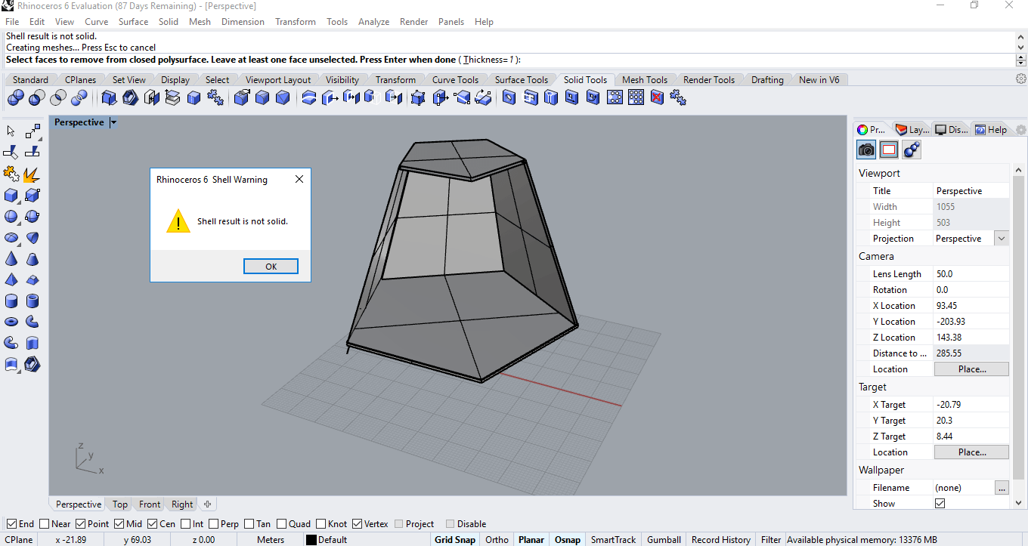
Task: Click the camera Location Place button
Action: [971, 369]
